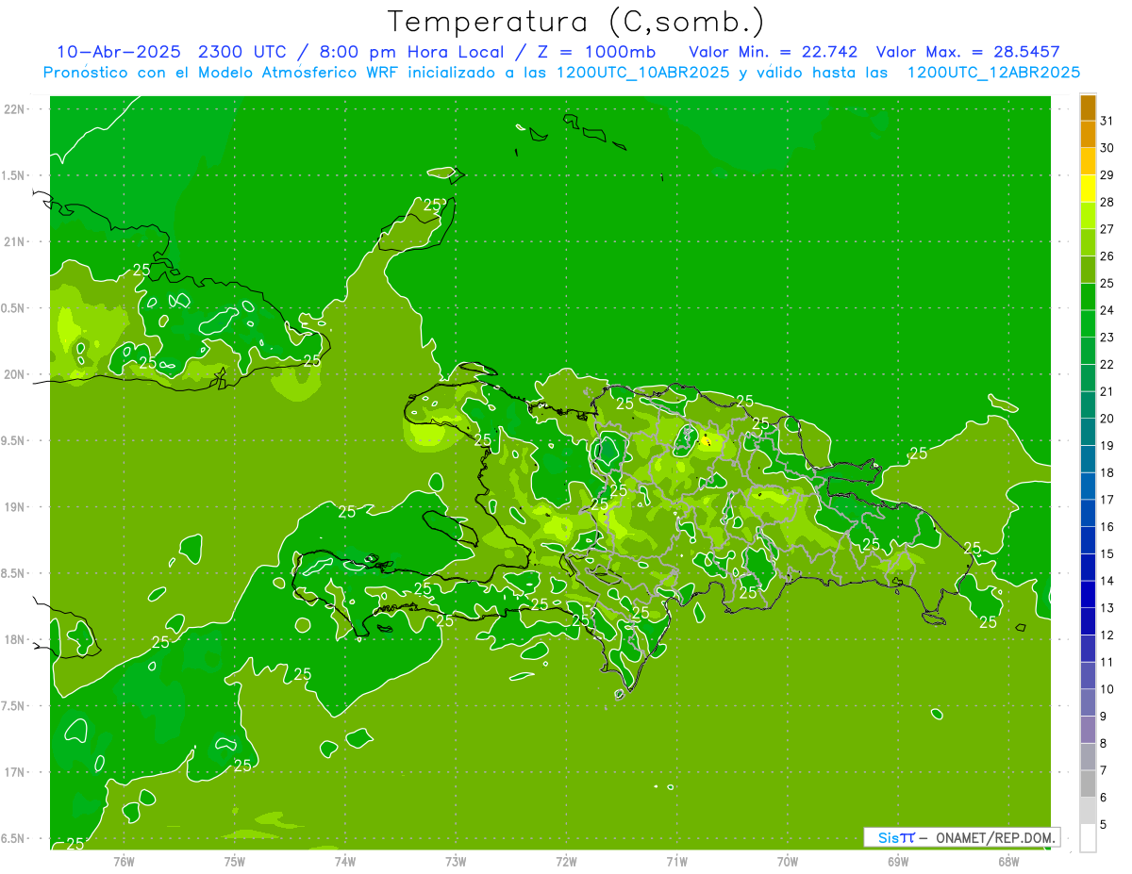Click colorbar value label 31
The image size is (1132, 874).
(1107, 121)
